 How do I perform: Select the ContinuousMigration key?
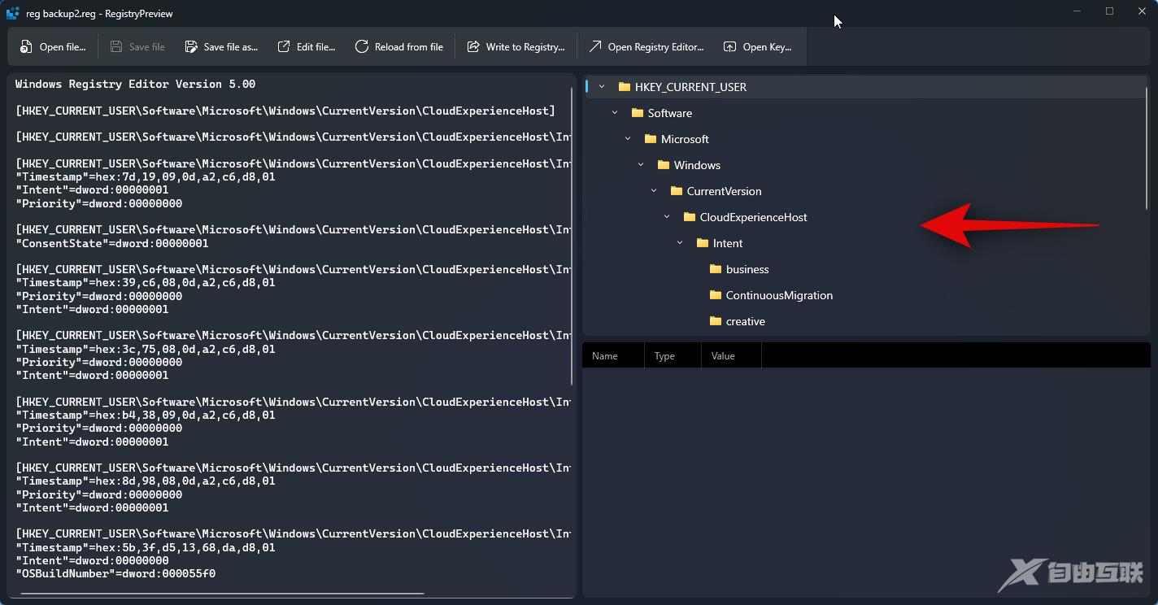pyautogui.click(x=778, y=295)
